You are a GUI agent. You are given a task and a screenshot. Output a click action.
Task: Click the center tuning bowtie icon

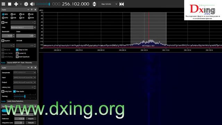[122, 4]
